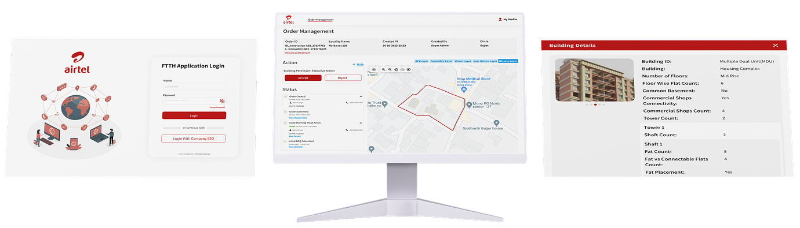Collapse the Order Created status entry
The width and height of the screenshot is (800, 228).
click(x=361, y=96)
